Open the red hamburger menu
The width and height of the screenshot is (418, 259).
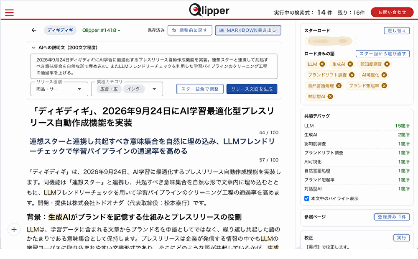coord(9,13)
